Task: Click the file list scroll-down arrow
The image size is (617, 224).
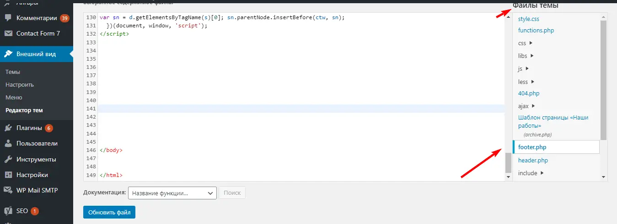Action: (603, 177)
